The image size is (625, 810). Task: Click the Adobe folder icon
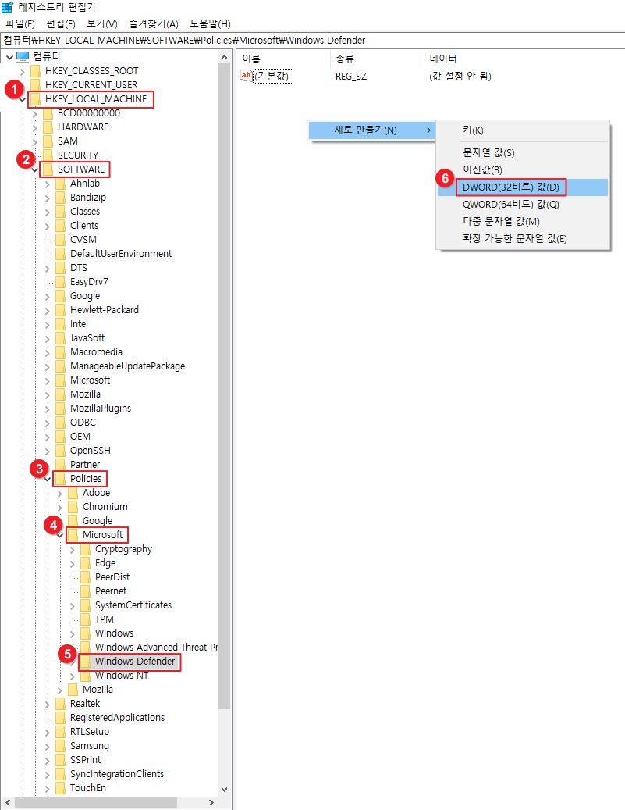click(x=73, y=493)
